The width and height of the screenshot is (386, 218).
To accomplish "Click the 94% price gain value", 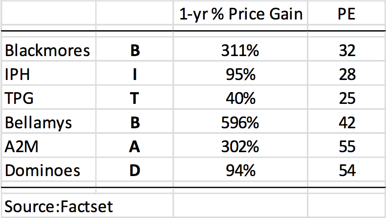I will (241, 170).
